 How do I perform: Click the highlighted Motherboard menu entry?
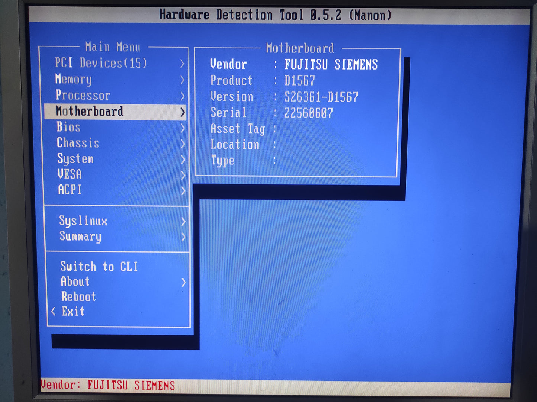pyautogui.click(x=90, y=111)
